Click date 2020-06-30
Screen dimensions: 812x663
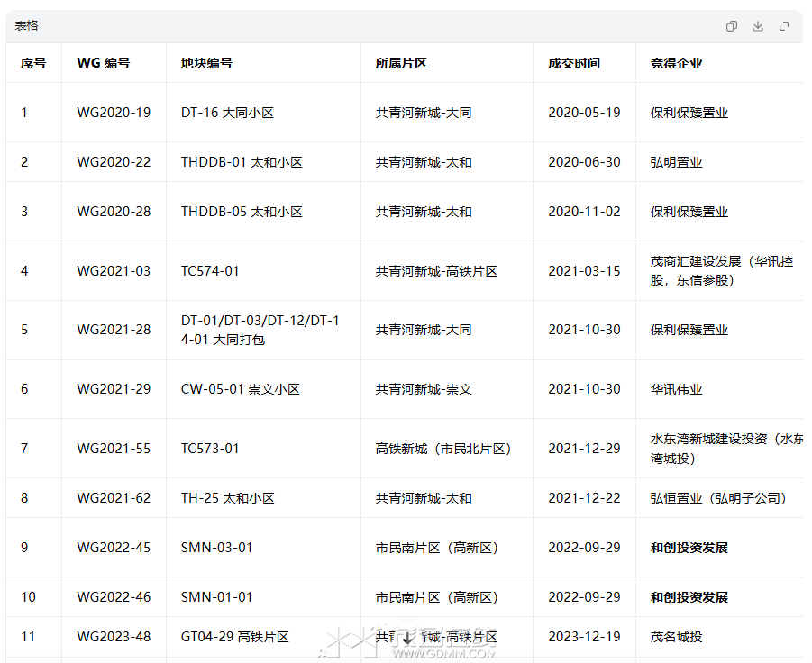click(584, 162)
